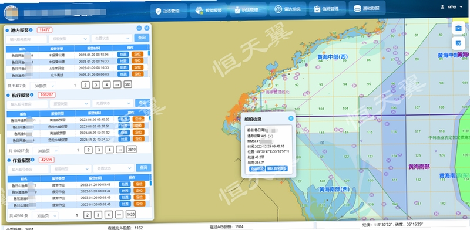
Task: Click the 黄海南部(西) map region label
Action: pos(334,190)
